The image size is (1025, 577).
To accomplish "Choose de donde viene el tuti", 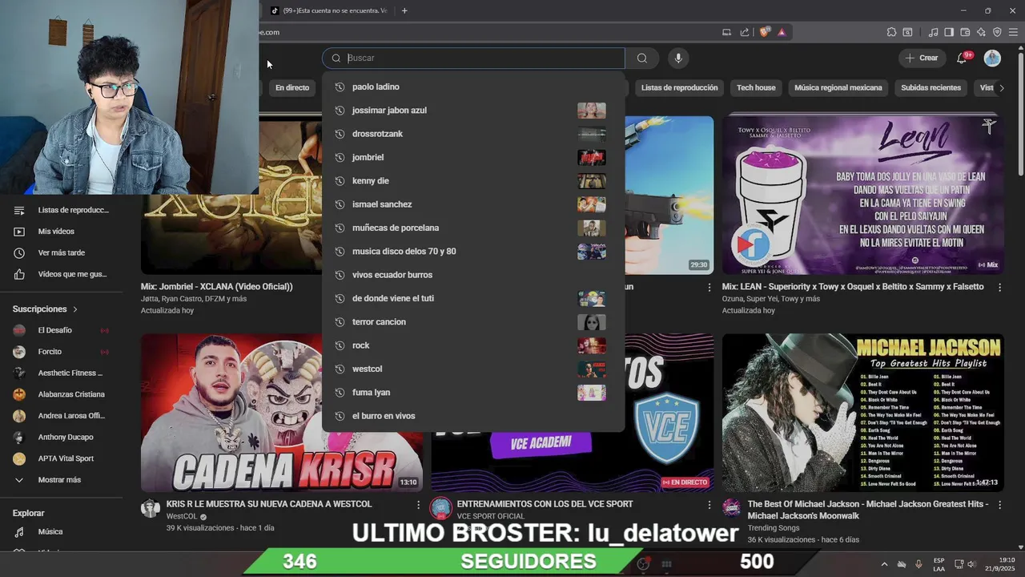I will coord(473,298).
